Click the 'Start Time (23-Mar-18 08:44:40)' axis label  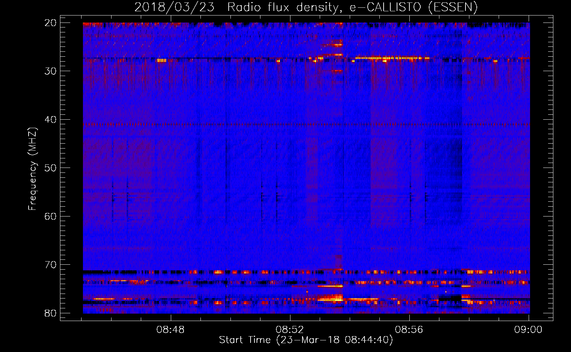306,340
